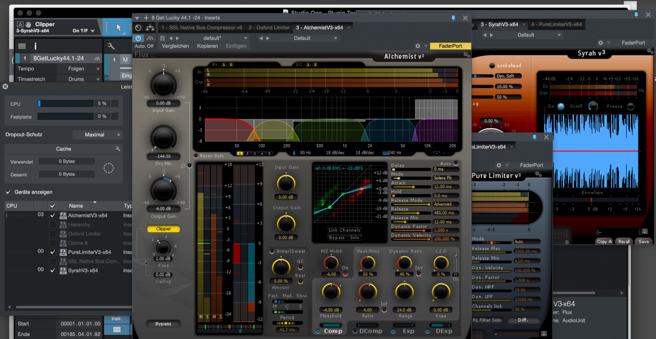Open the Dropout-Schutz Maximal dropdown
The image size is (656, 339).
97,135
